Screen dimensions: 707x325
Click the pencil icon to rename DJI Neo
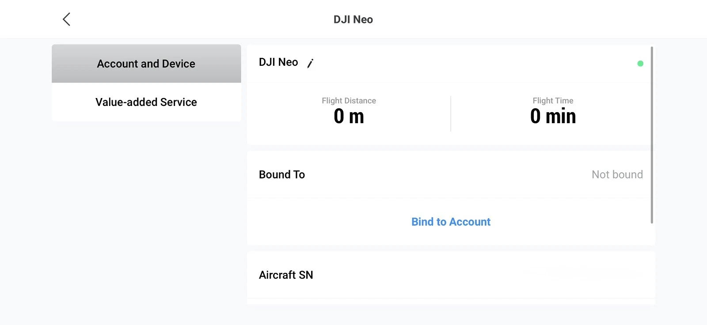(310, 64)
